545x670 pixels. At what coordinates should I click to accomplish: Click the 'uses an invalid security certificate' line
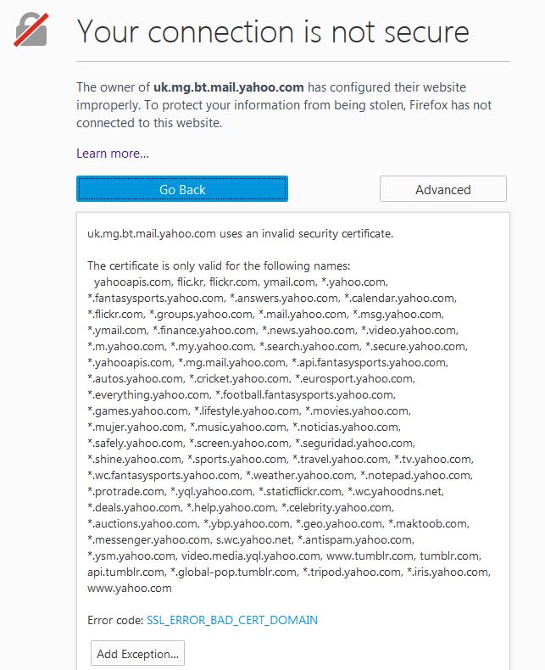pyautogui.click(x=240, y=232)
